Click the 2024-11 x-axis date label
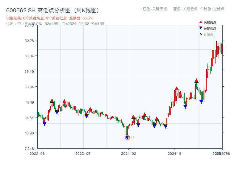 [174, 153]
